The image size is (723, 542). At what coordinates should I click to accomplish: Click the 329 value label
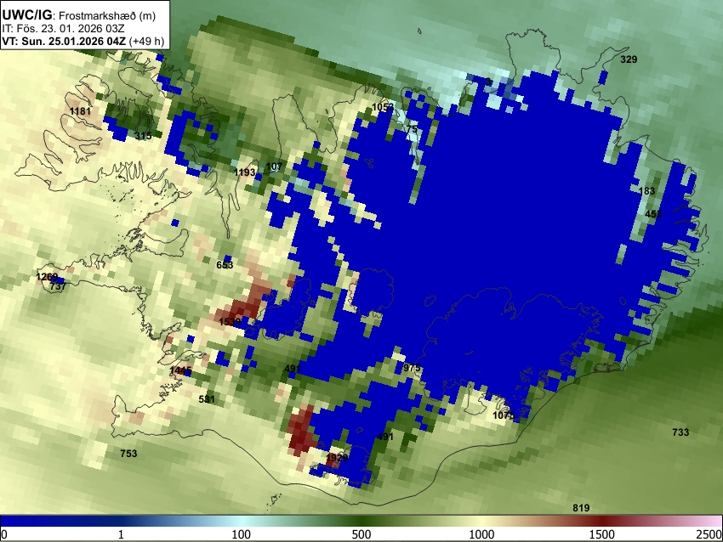(x=629, y=59)
